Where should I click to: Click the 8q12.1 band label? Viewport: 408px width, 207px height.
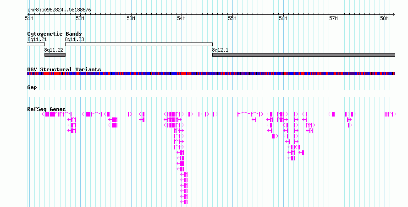[x=220, y=50]
